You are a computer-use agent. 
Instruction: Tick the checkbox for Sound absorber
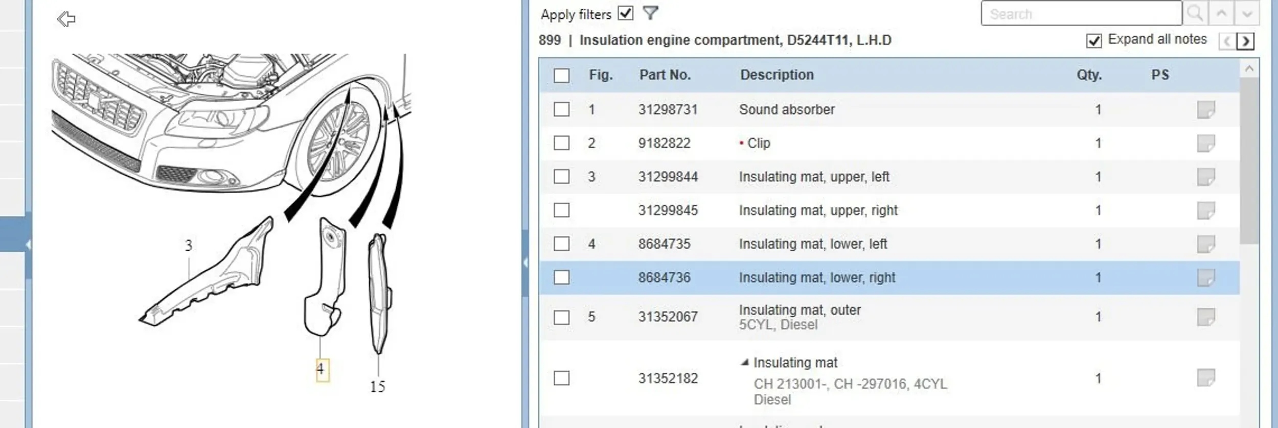coord(561,109)
